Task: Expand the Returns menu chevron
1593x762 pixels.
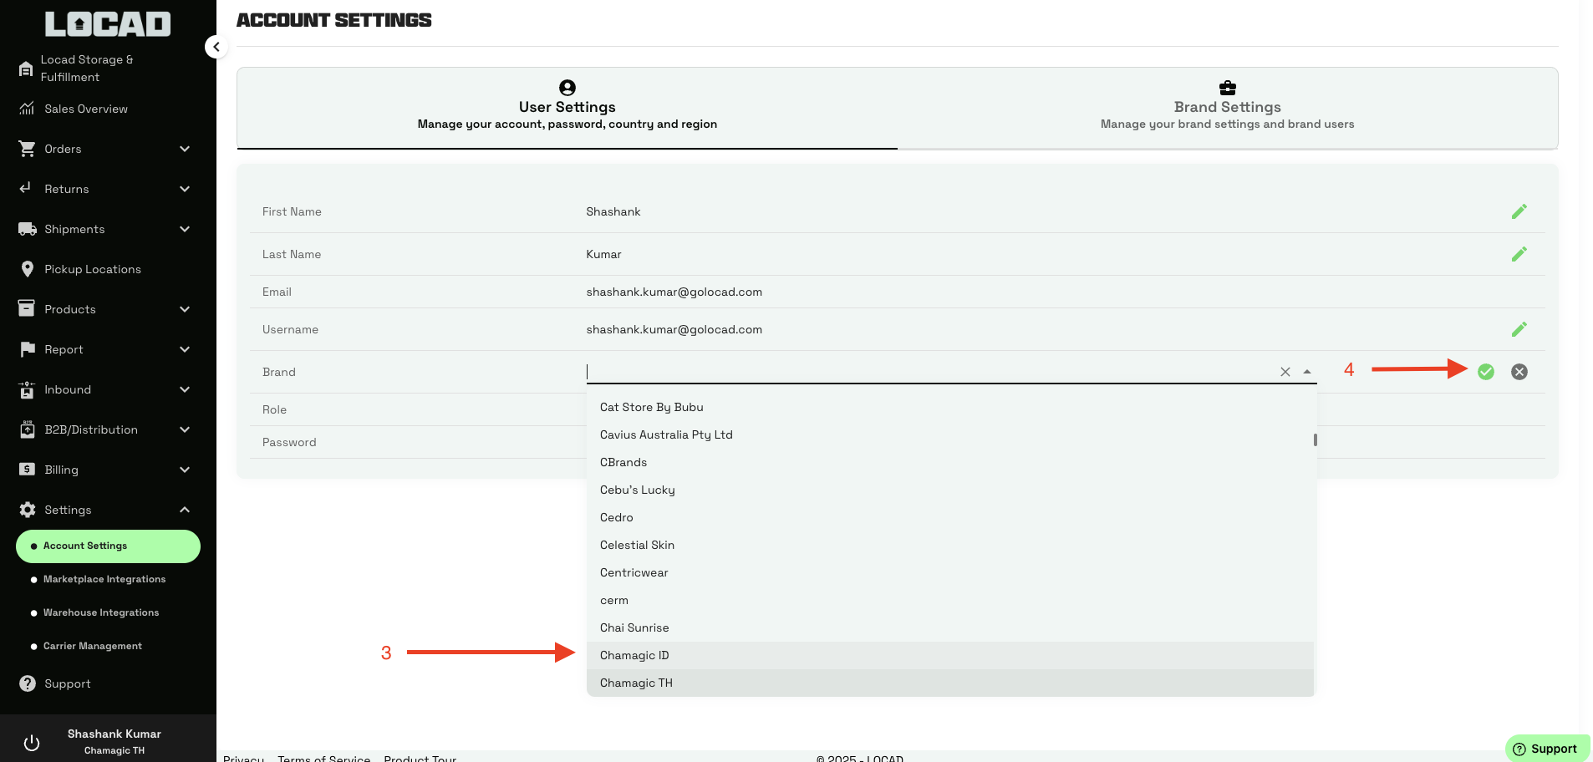Action: point(185,189)
